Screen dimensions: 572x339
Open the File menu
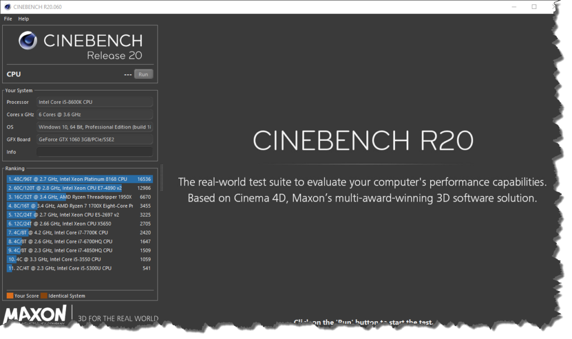tap(8, 18)
